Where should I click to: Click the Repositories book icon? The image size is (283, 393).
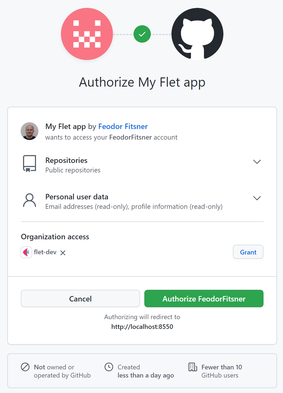(x=30, y=163)
